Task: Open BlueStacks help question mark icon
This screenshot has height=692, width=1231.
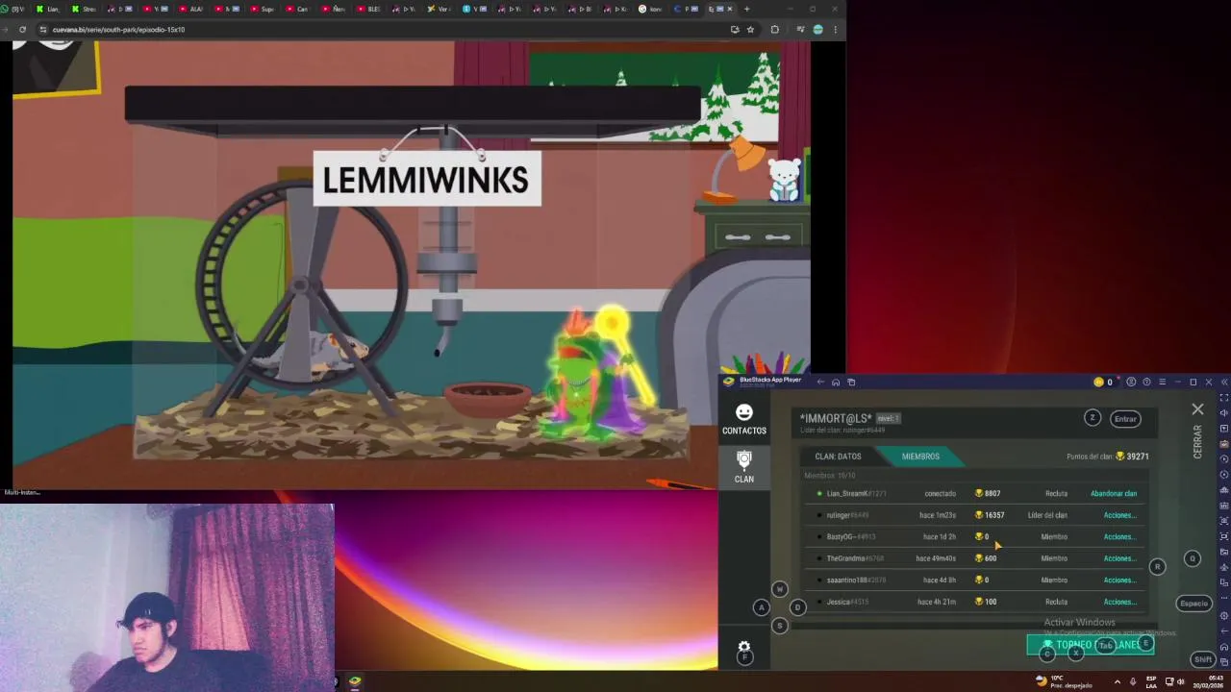Action: pos(1146,382)
